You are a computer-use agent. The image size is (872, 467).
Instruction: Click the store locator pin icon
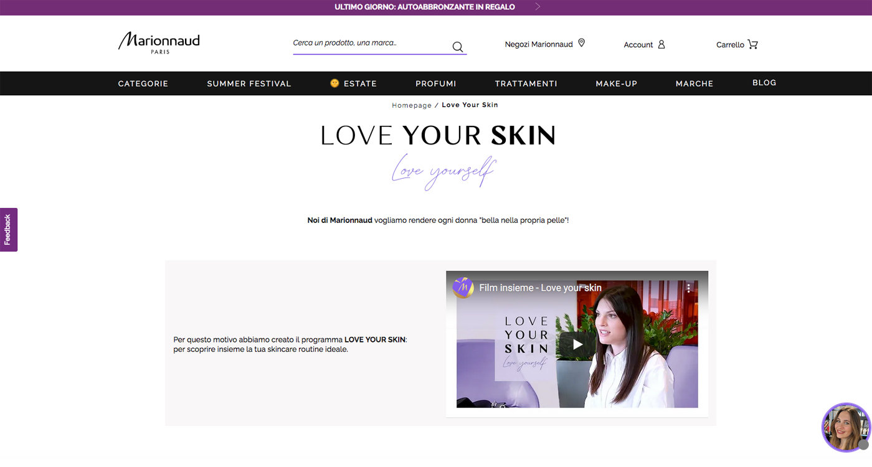(x=582, y=43)
